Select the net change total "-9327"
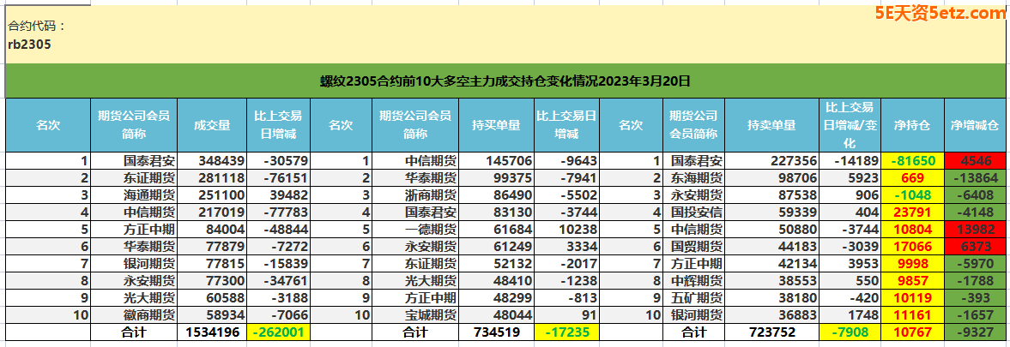This screenshot has height=347, width=1010. coord(975,332)
